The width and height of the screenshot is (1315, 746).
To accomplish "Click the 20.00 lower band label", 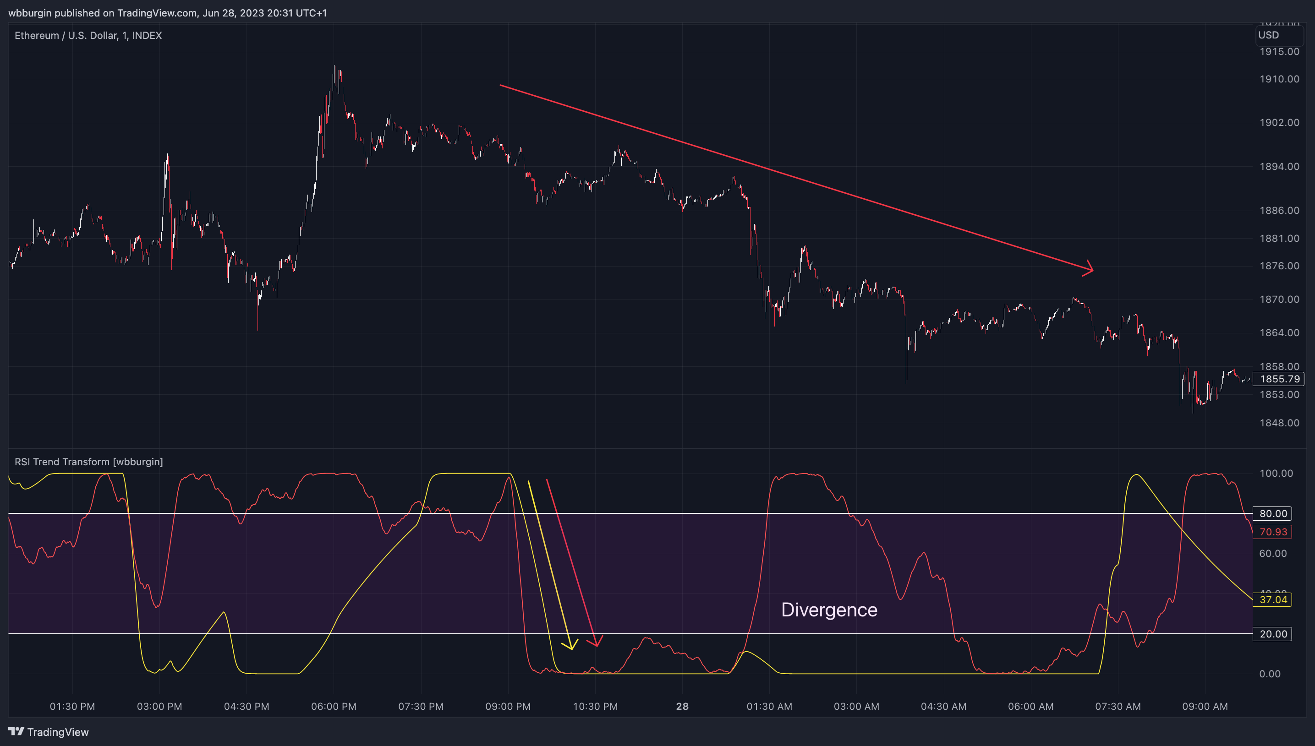I will point(1272,634).
